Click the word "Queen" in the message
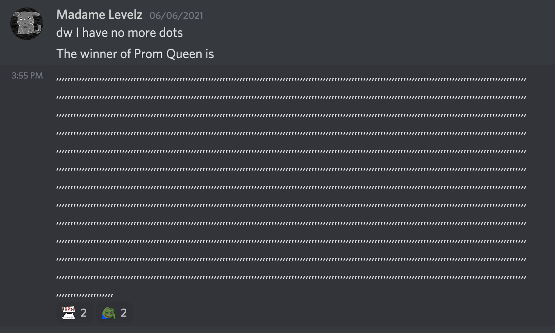Screen dimensions: 555x333 pos(182,54)
